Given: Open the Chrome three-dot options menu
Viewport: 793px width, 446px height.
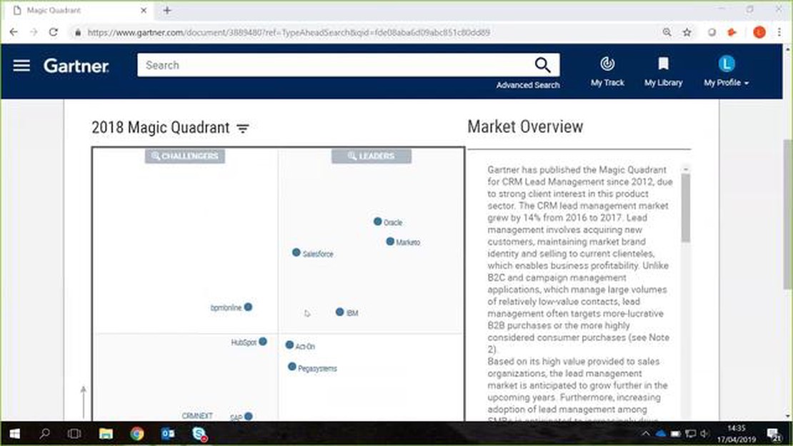Looking at the screenshot, I should 779,32.
